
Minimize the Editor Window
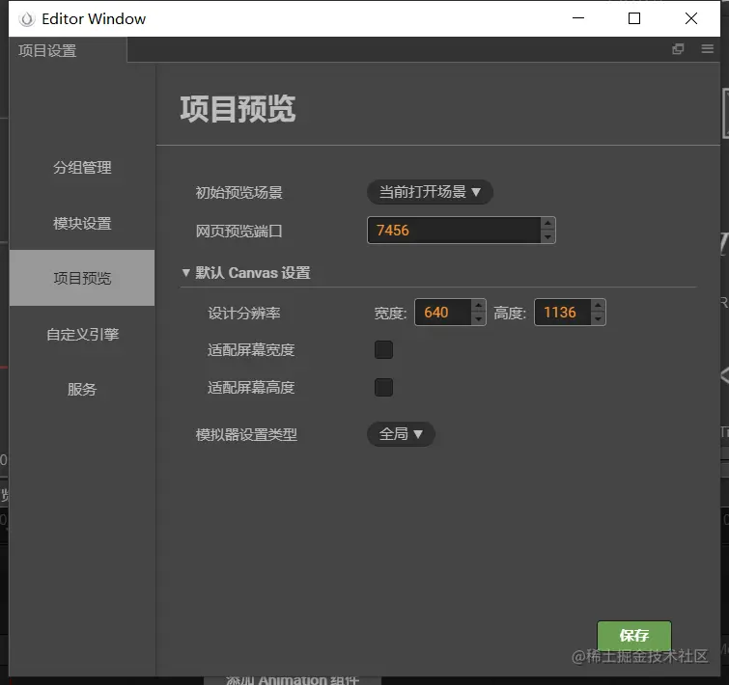click(x=578, y=18)
